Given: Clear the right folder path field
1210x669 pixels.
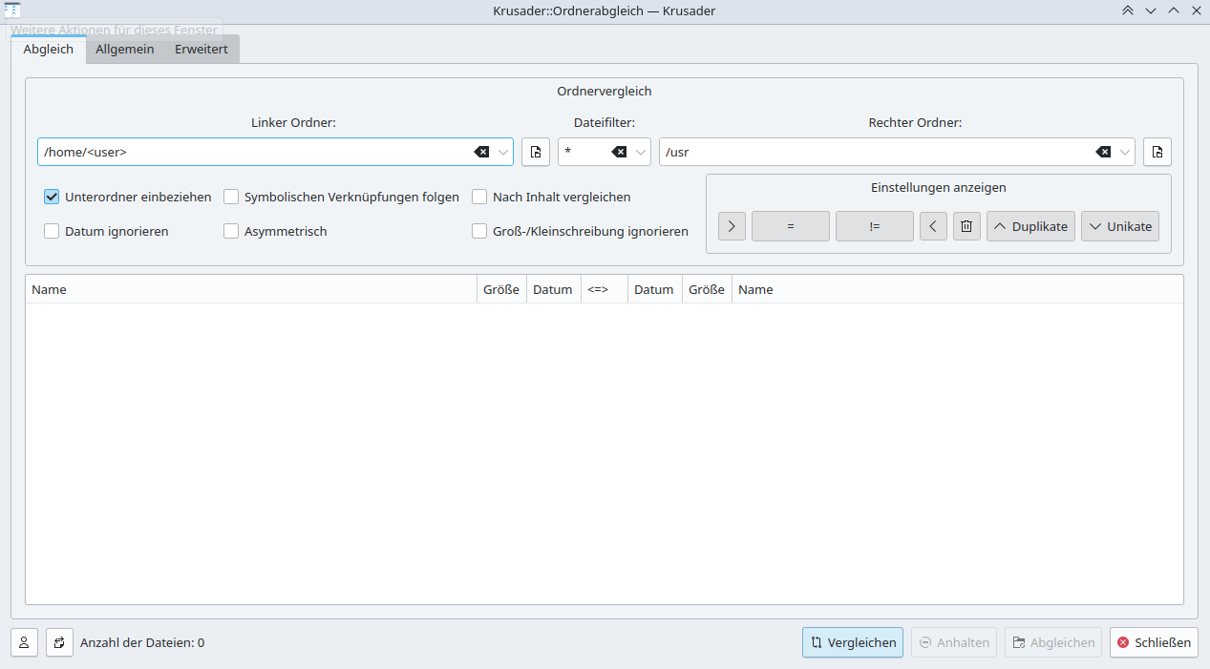Looking at the screenshot, I should (1103, 152).
